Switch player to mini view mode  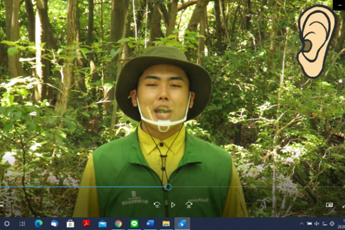(x=329, y=205)
